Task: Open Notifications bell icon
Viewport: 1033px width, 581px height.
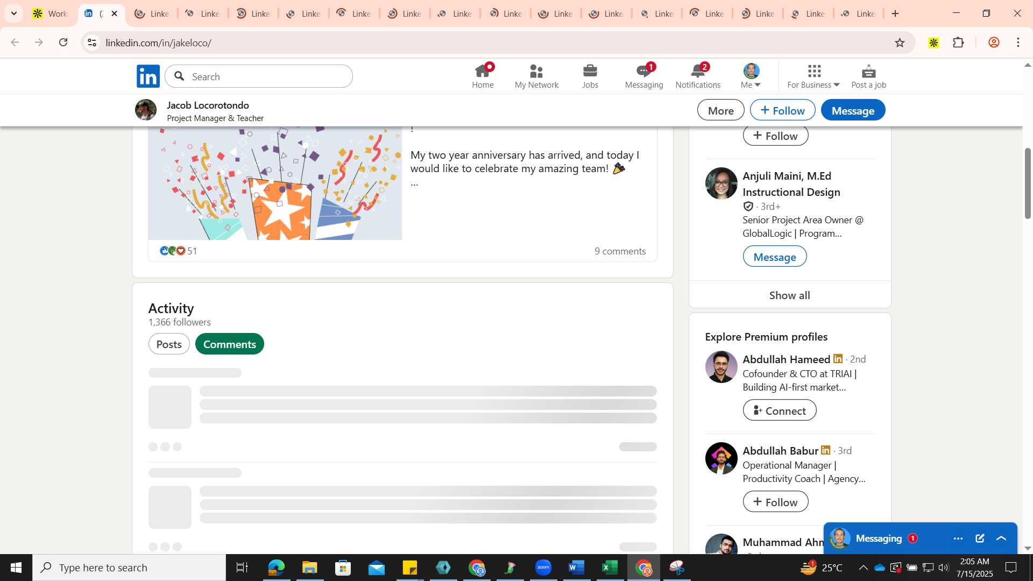Action: [698, 76]
